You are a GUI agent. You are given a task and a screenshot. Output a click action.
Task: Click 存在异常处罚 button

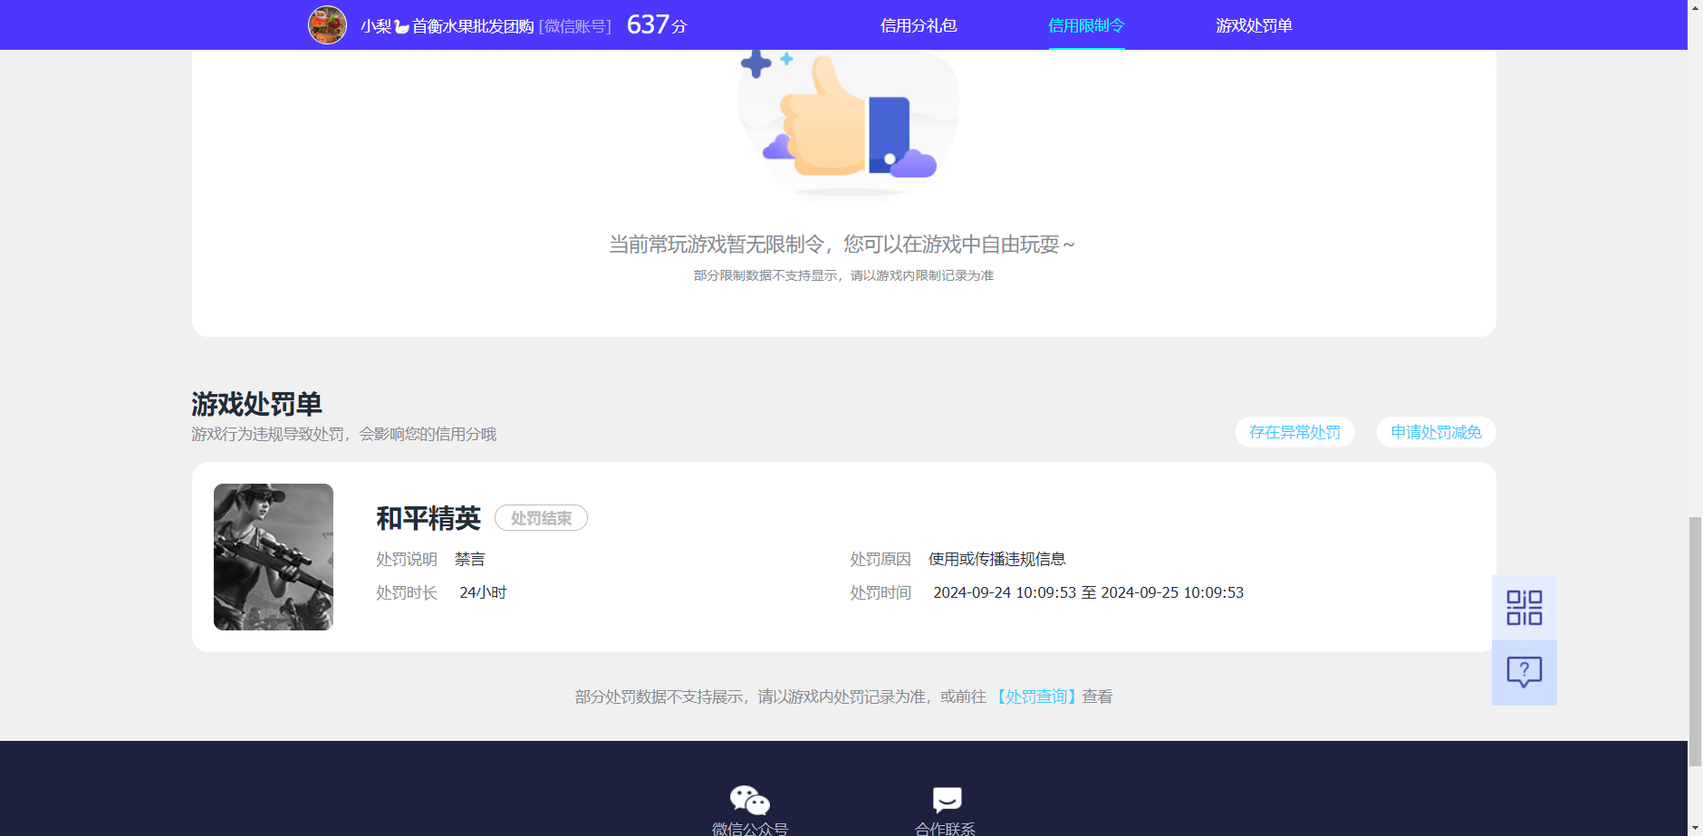pyautogui.click(x=1294, y=432)
